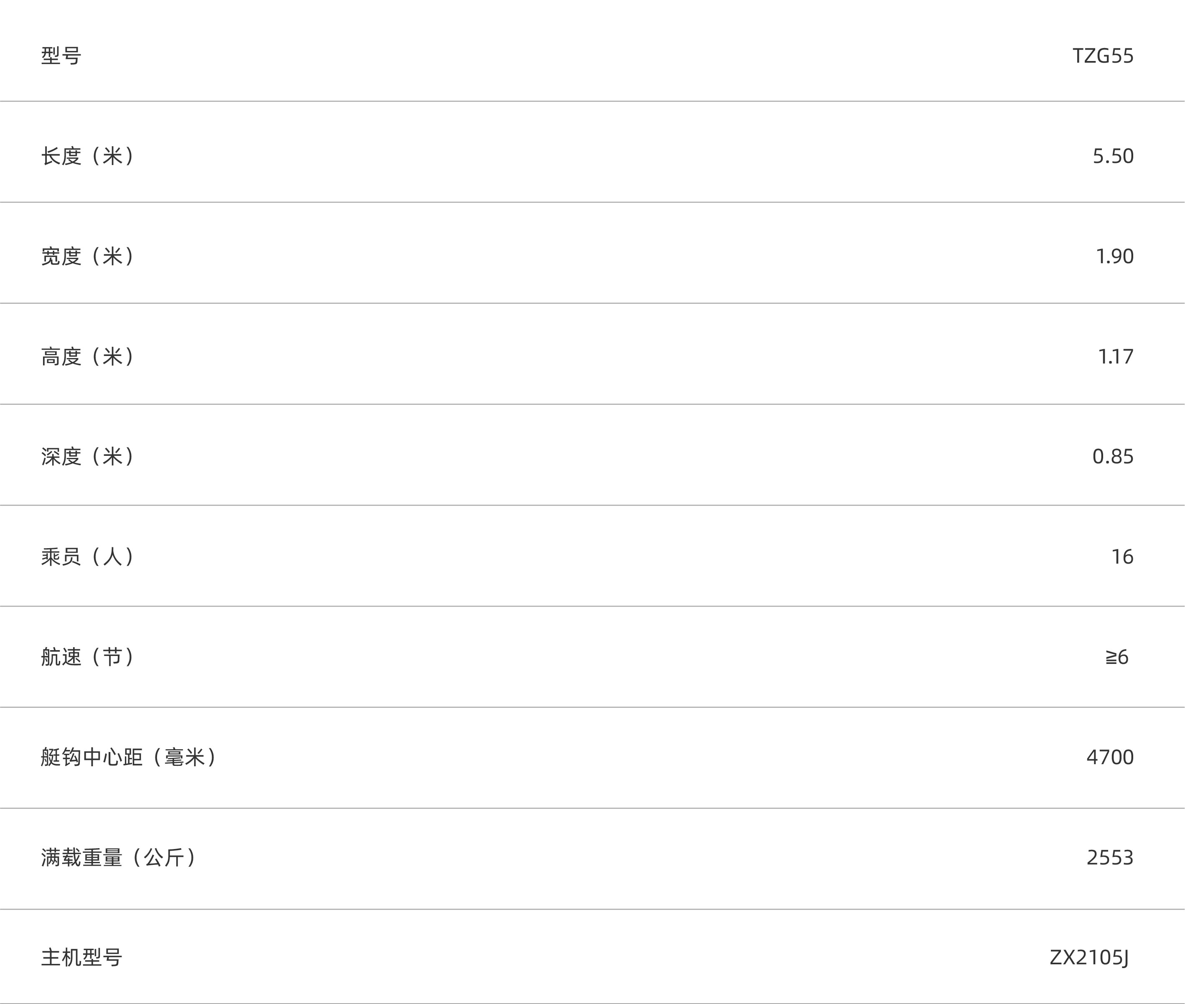Click the 高度（米） label
Screen dimensions: 1185x1004
pyautogui.click(x=88, y=356)
